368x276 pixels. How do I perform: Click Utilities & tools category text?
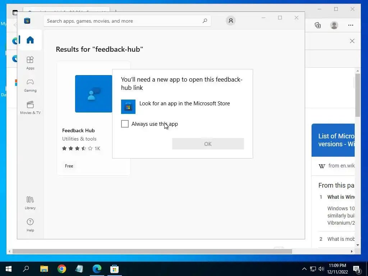[x=79, y=139]
